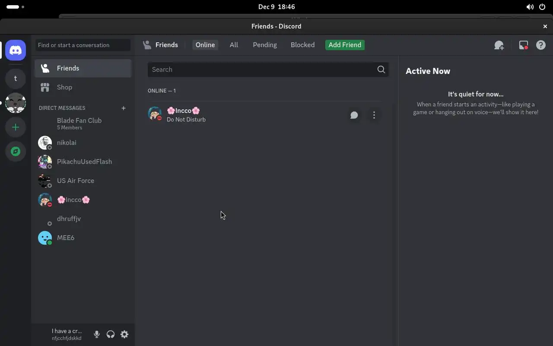Message Incco chat bubble icon
Screen dimensions: 553x346
(354, 115)
